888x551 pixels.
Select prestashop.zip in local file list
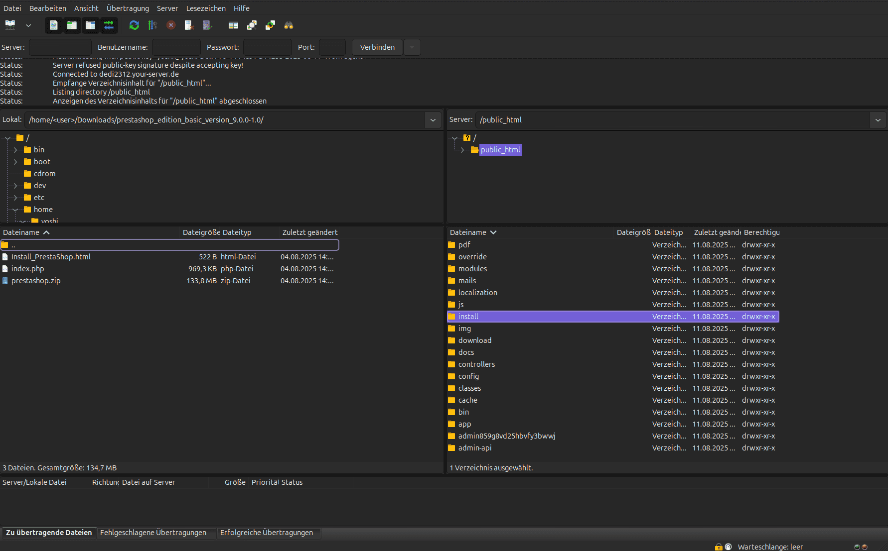(x=36, y=281)
